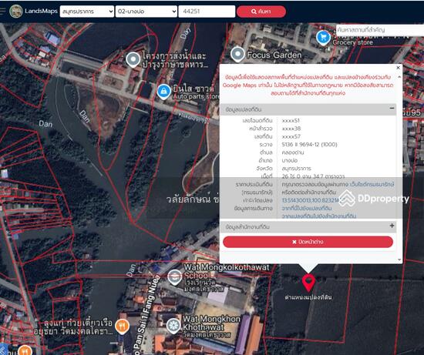Open the Treasury Department website link
The height and width of the screenshot is (355, 424).
click(372, 184)
